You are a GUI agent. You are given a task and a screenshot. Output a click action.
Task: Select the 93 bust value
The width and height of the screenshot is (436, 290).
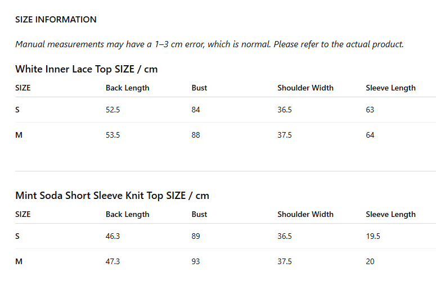coord(195,261)
